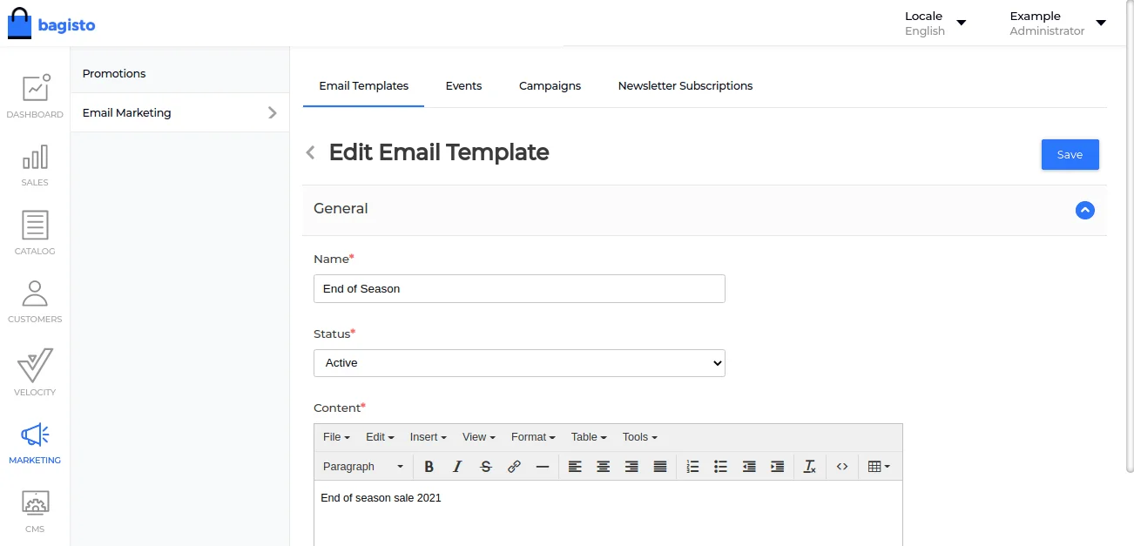Viewport: 1134px width, 546px height.
Task: Open the Insert menu in editor
Action: coord(428,437)
